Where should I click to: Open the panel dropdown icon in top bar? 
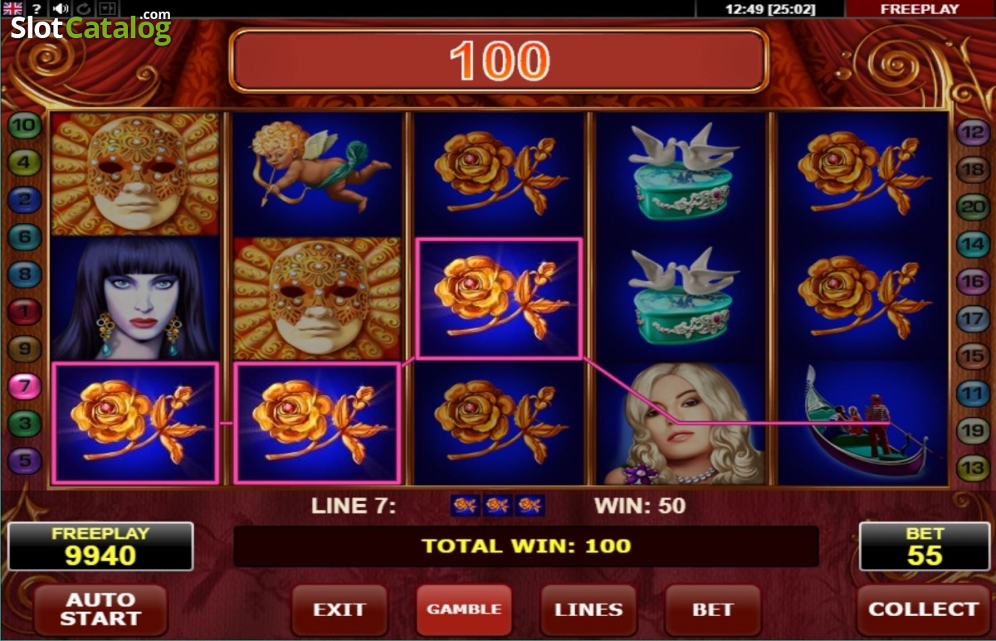click(109, 8)
